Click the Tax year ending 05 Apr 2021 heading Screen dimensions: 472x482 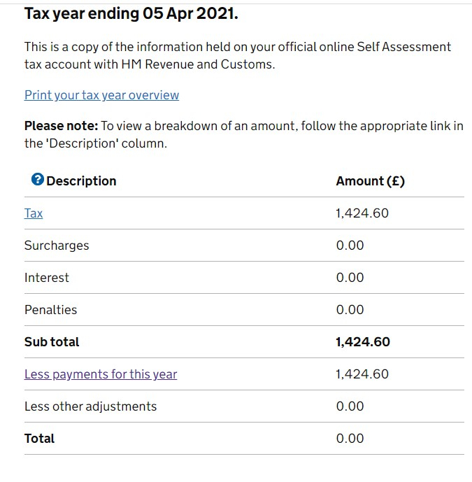(131, 14)
